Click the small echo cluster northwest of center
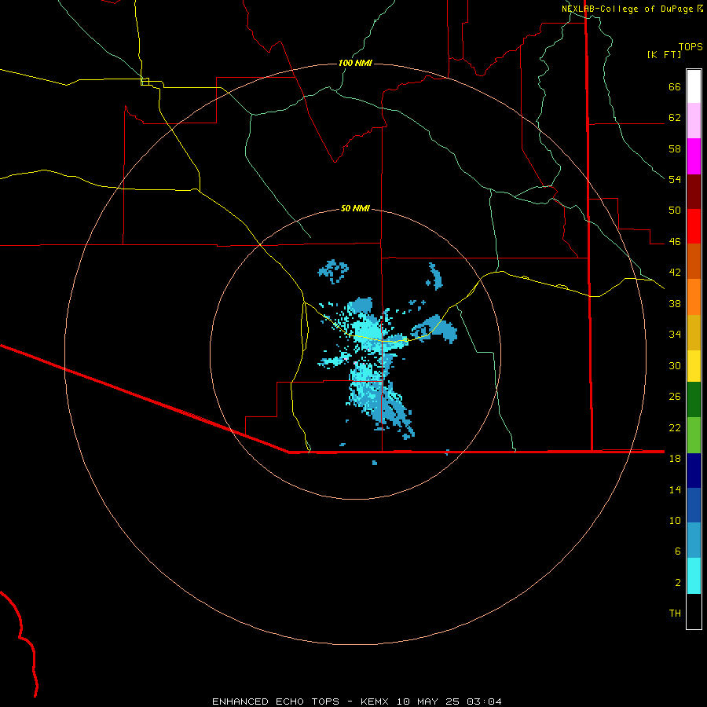This screenshot has width=707, height=707. [x=334, y=271]
